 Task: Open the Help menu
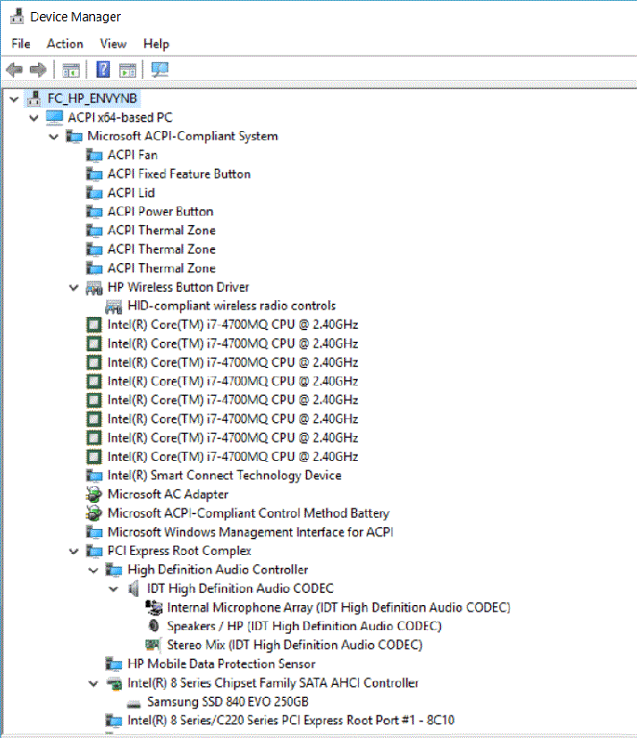(x=156, y=44)
